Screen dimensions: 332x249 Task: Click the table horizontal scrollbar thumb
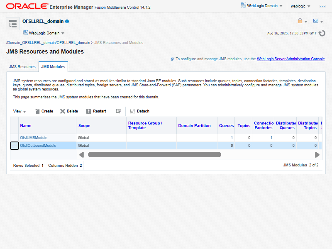(154, 155)
